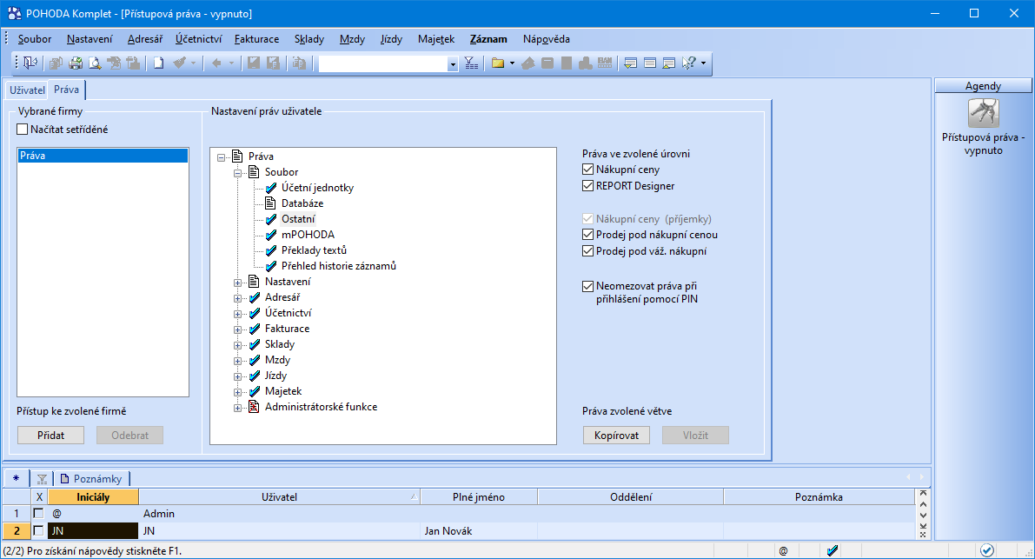Click the toolbar back arrow icon
Screen dimensions: 1035x559
[x=216, y=63]
